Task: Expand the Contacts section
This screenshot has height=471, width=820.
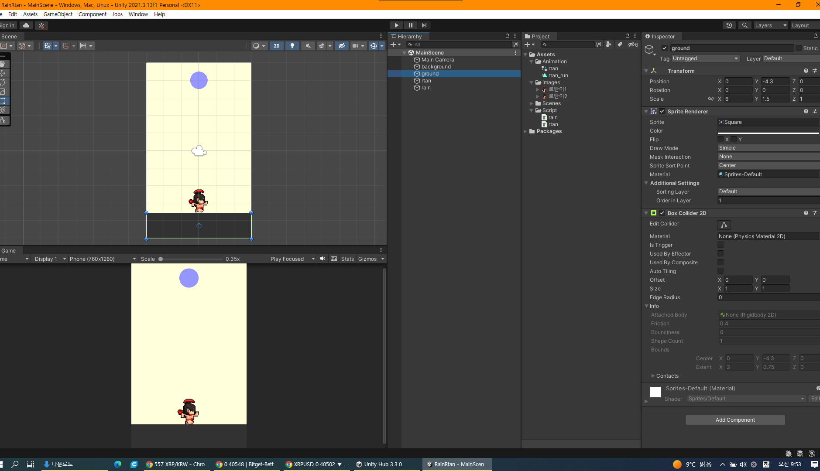Action: coord(653,375)
